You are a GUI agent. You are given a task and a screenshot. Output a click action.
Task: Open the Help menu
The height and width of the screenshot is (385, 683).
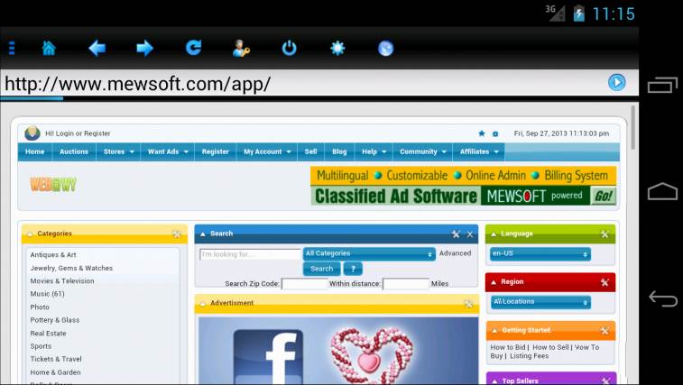374,151
